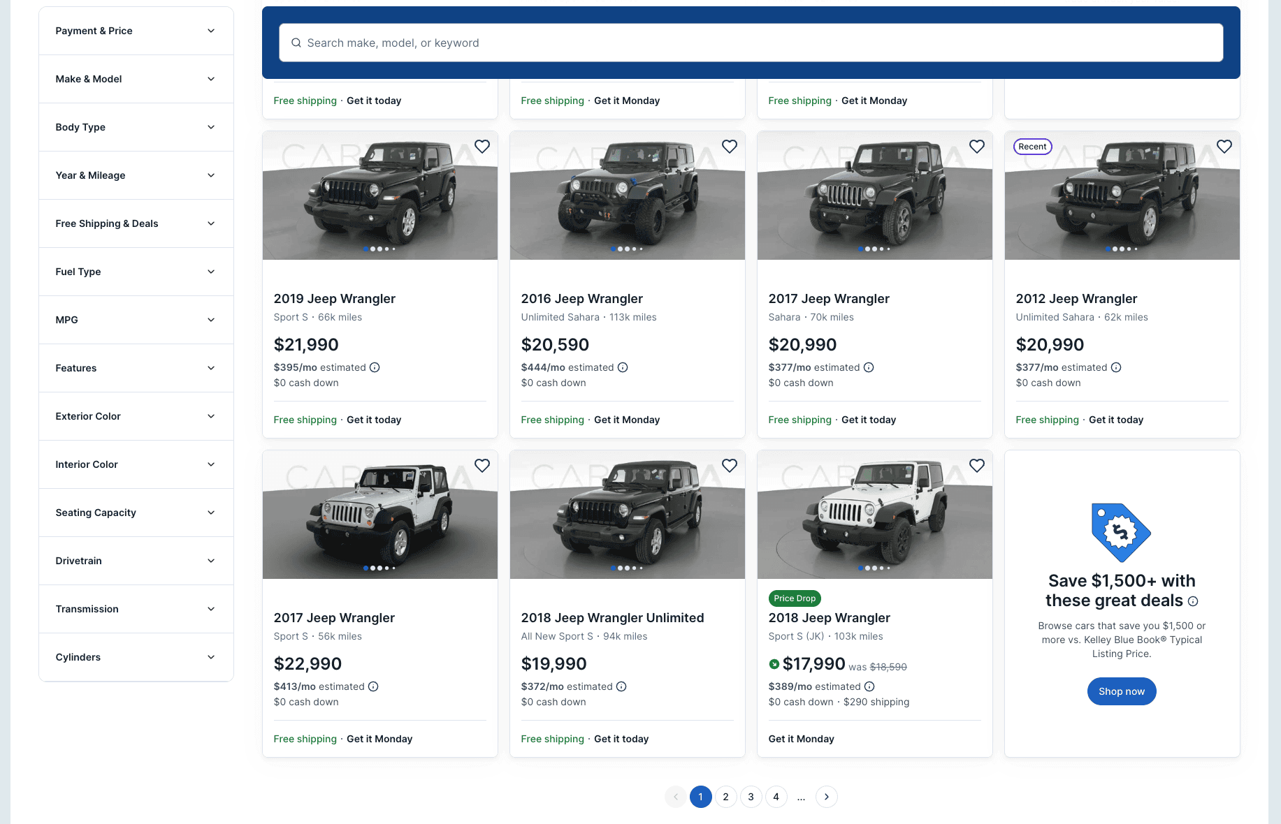Viewport: 1281px width, 824px height.
Task: Click photo of 2016 Wrangler Unlimited Sahara
Action: (628, 196)
